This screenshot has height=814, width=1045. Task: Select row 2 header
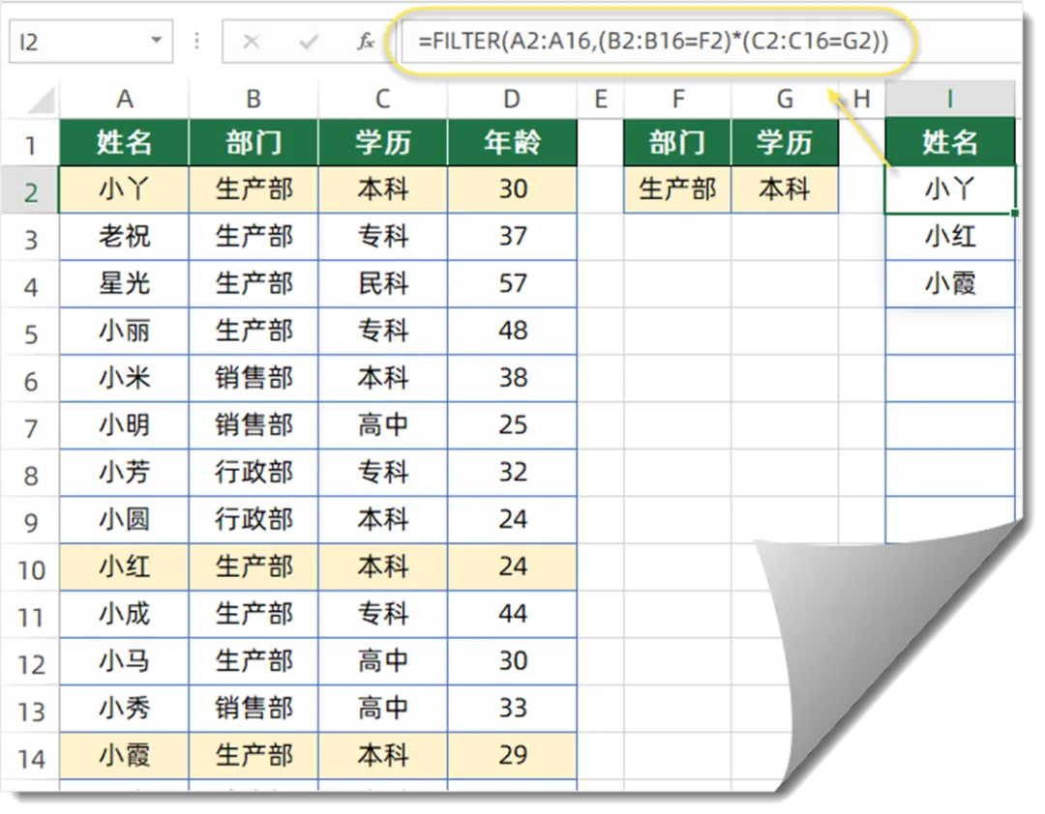pyautogui.click(x=31, y=191)
